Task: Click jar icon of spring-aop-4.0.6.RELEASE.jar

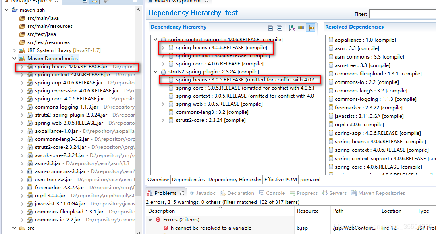Action: (x=30, y=83)
